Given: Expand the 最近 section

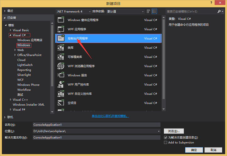Looking at the screenshot, I should [x=5, y=11].
